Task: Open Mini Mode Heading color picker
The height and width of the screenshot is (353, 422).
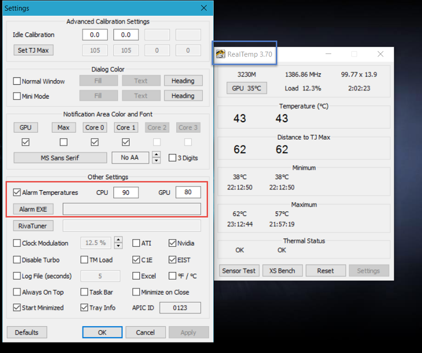Action: (183, 96)
